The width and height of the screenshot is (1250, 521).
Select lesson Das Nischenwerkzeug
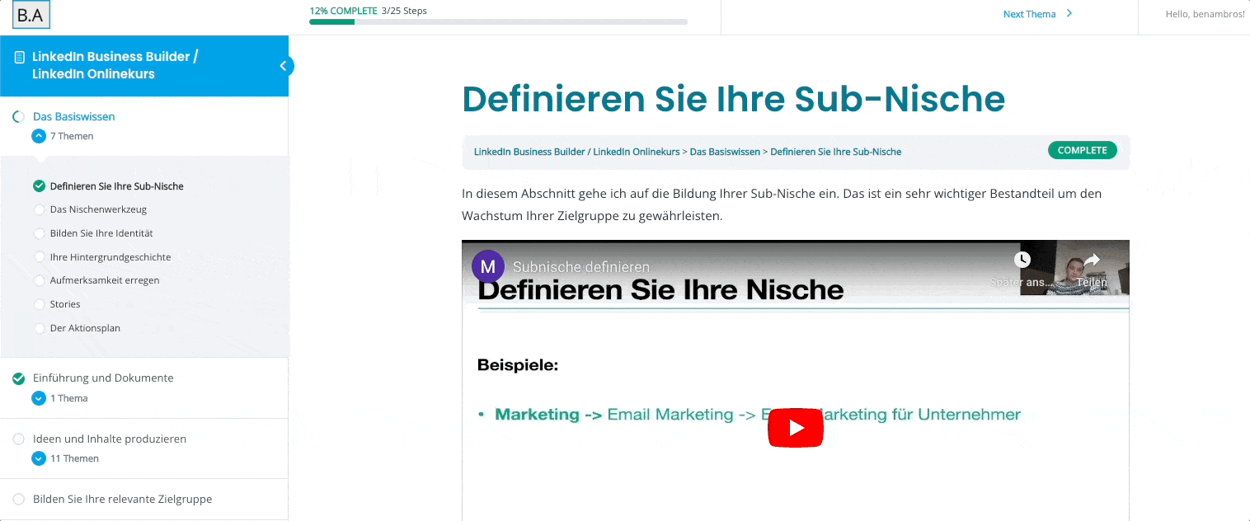pyautogui.click(x=98, y=209)
